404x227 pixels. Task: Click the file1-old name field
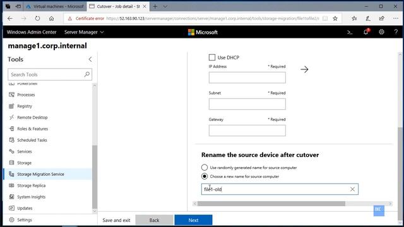[280, 189]
